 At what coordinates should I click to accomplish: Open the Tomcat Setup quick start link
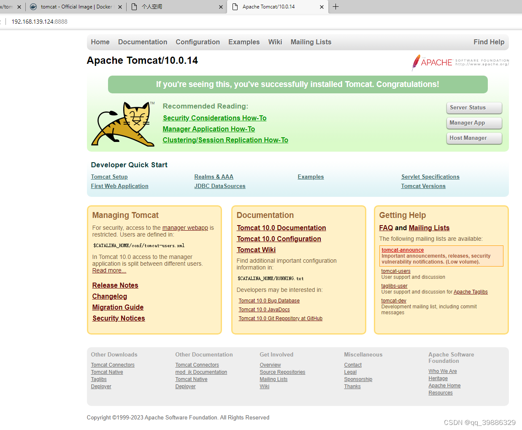coord(109,177)
